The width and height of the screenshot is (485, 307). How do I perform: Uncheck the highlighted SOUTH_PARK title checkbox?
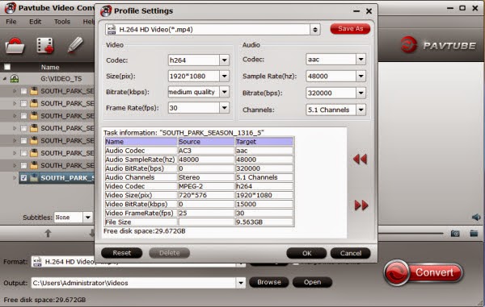(23, 178)
